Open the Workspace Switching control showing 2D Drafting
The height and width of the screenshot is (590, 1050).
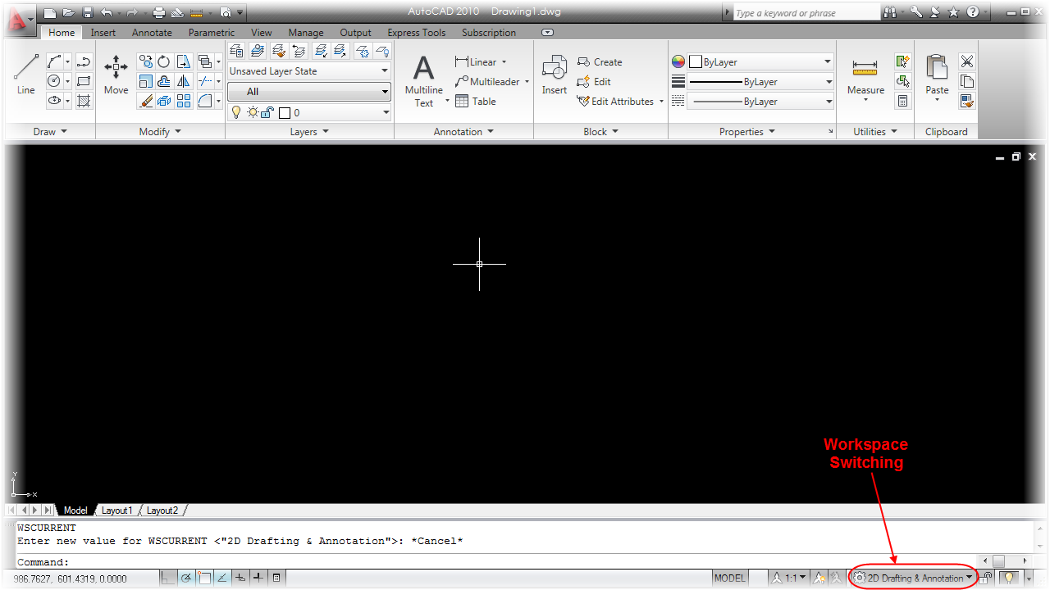(913, 577)
